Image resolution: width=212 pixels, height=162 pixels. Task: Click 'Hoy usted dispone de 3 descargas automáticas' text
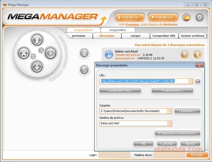point(170,45)
